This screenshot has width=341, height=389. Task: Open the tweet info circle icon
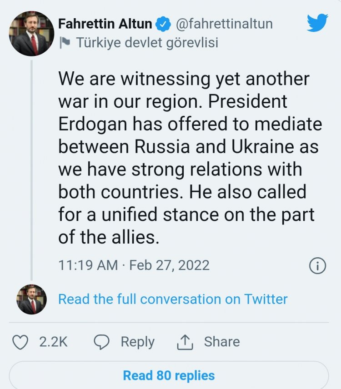(x=317, y=265)
